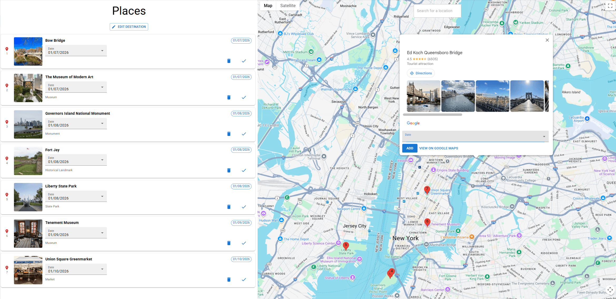Screen dimensions: 616x299
Task: Click the VIEW ON GOOGLE MAPS link
Action: [x=439, y=148]
